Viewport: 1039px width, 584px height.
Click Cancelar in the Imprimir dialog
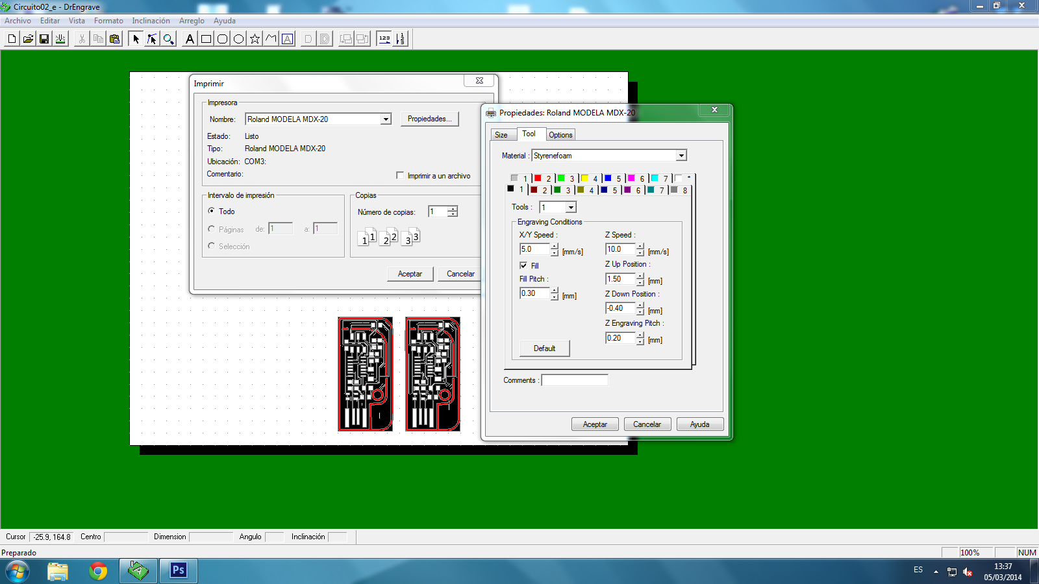point(460,274)
